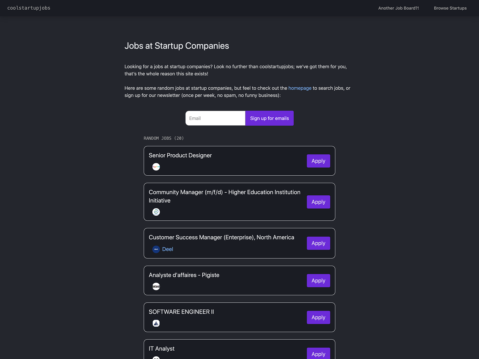Screen dimensions: 479x359
Task: Click the company logo under Community Manager job
Action: click(x=156, y=212)
